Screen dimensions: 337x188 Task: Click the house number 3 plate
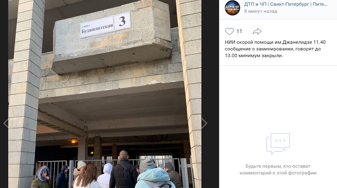pyautogui.click(x=122, y=21)
